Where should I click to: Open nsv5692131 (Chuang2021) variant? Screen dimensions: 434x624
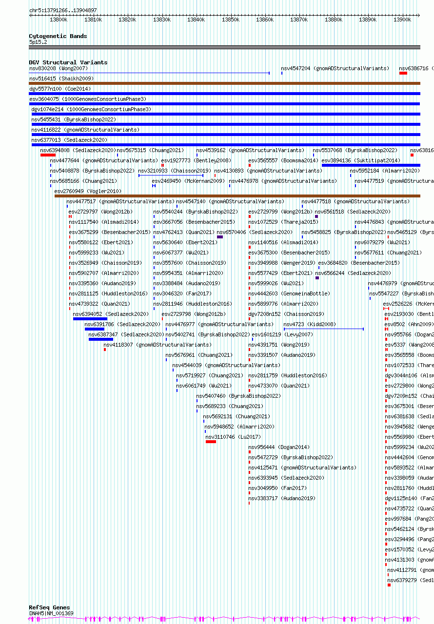(237, 416)
